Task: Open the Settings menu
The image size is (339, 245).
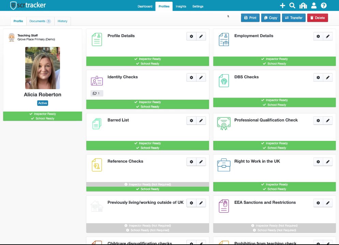Action: tap(198, 6)
